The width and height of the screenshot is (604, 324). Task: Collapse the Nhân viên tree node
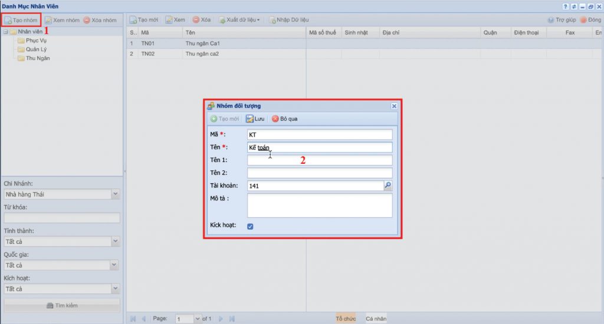[6, 32]
